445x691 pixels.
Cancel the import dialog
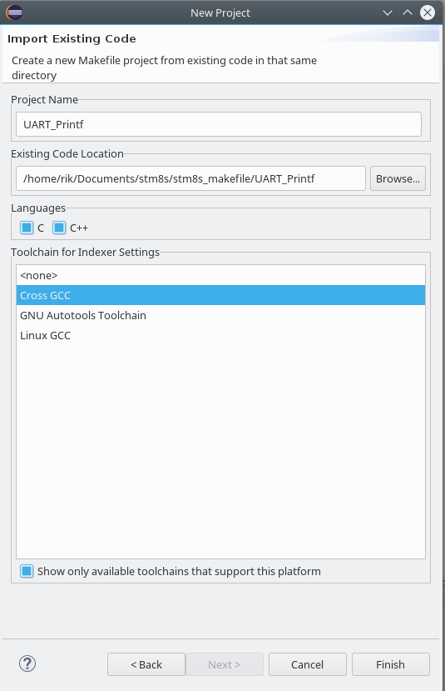pos(308,664)
